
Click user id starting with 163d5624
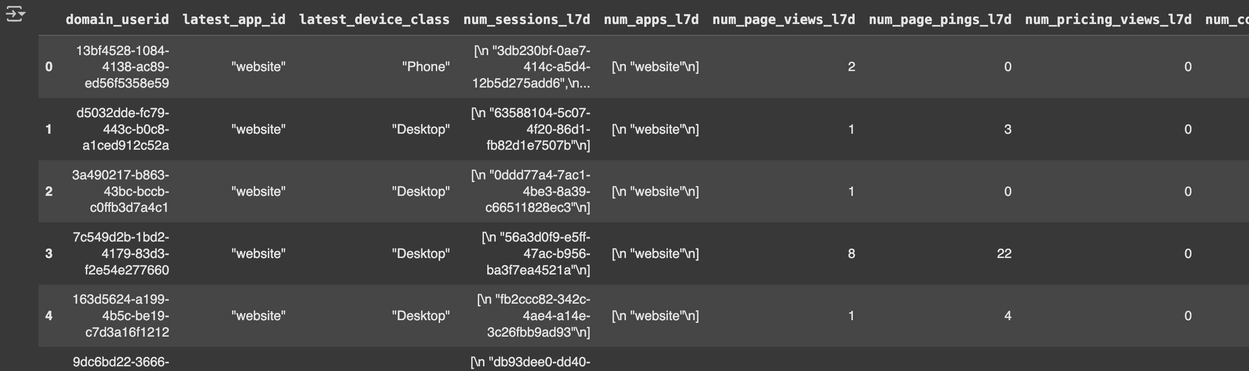tap(121, 315)
